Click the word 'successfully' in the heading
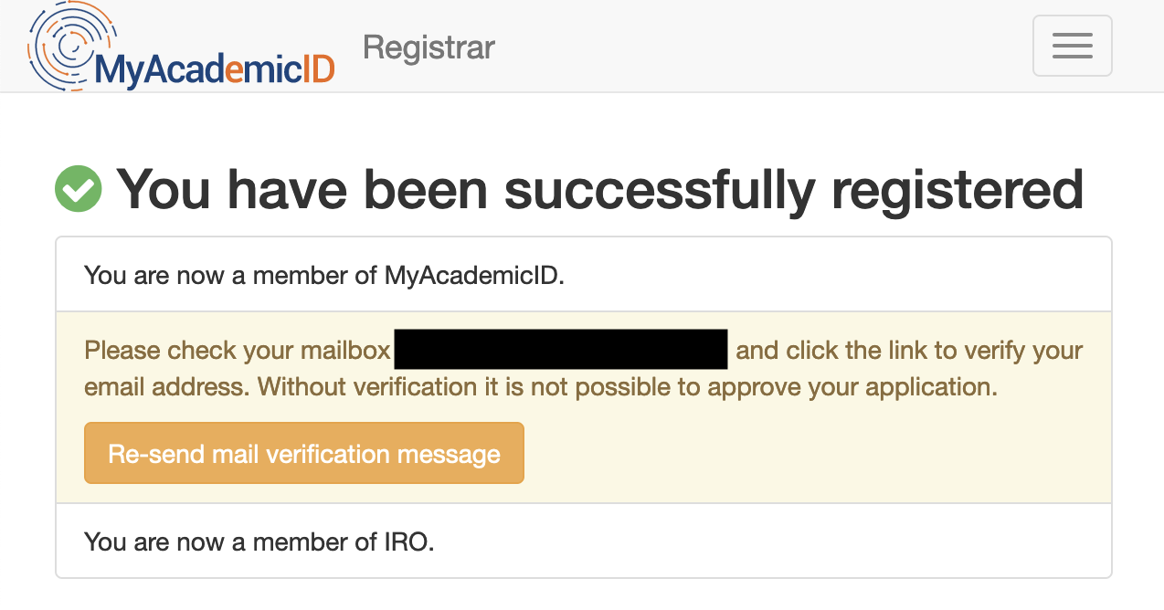This screenshot has height=610, width=1164. click(x=659, y=189)
